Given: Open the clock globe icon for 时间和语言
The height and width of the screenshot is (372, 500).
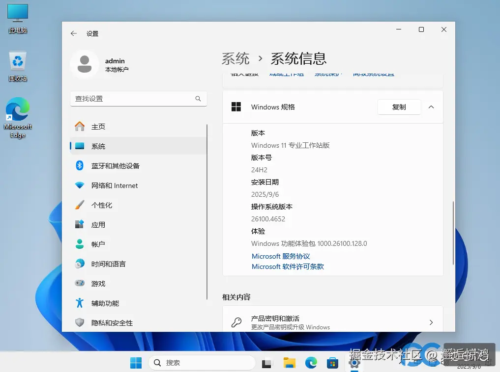Looking at the screenshot, I should [x=80, y=264].
